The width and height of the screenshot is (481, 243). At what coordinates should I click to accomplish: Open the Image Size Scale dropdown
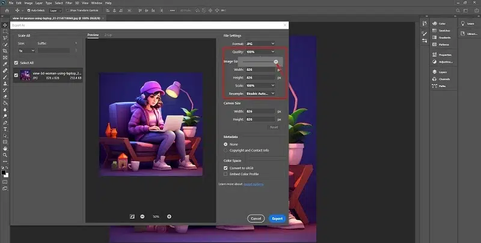click(260, 85)
